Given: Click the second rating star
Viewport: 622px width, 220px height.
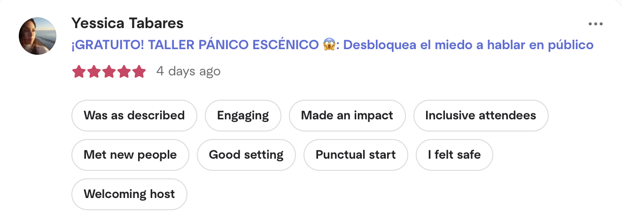Looking at the screenshot, I should coord(93,72).
